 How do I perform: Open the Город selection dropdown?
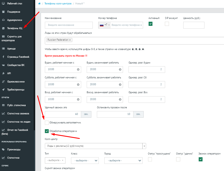(123, 161)
